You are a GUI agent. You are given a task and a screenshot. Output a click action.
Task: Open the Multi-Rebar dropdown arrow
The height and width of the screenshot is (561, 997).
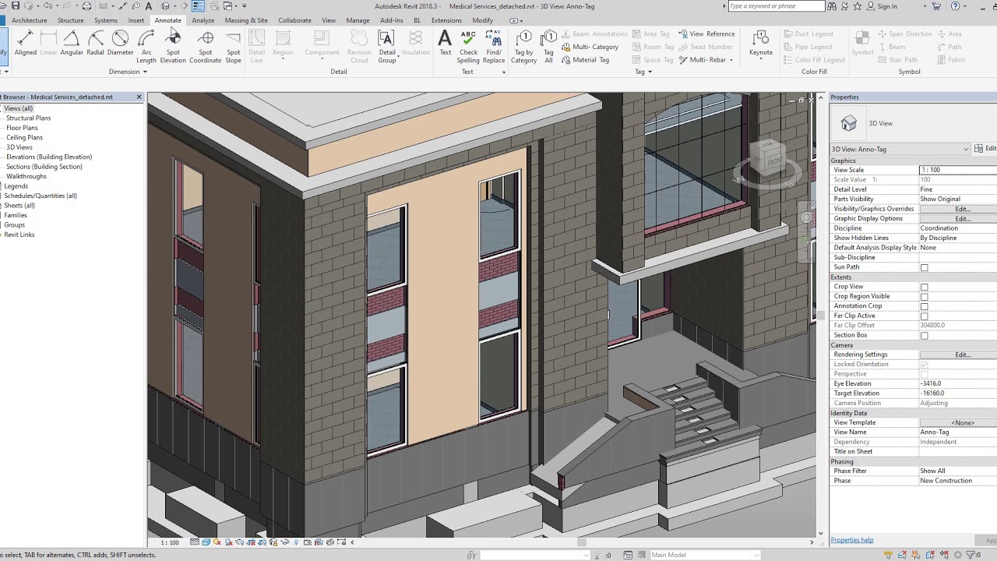[731, 60]
